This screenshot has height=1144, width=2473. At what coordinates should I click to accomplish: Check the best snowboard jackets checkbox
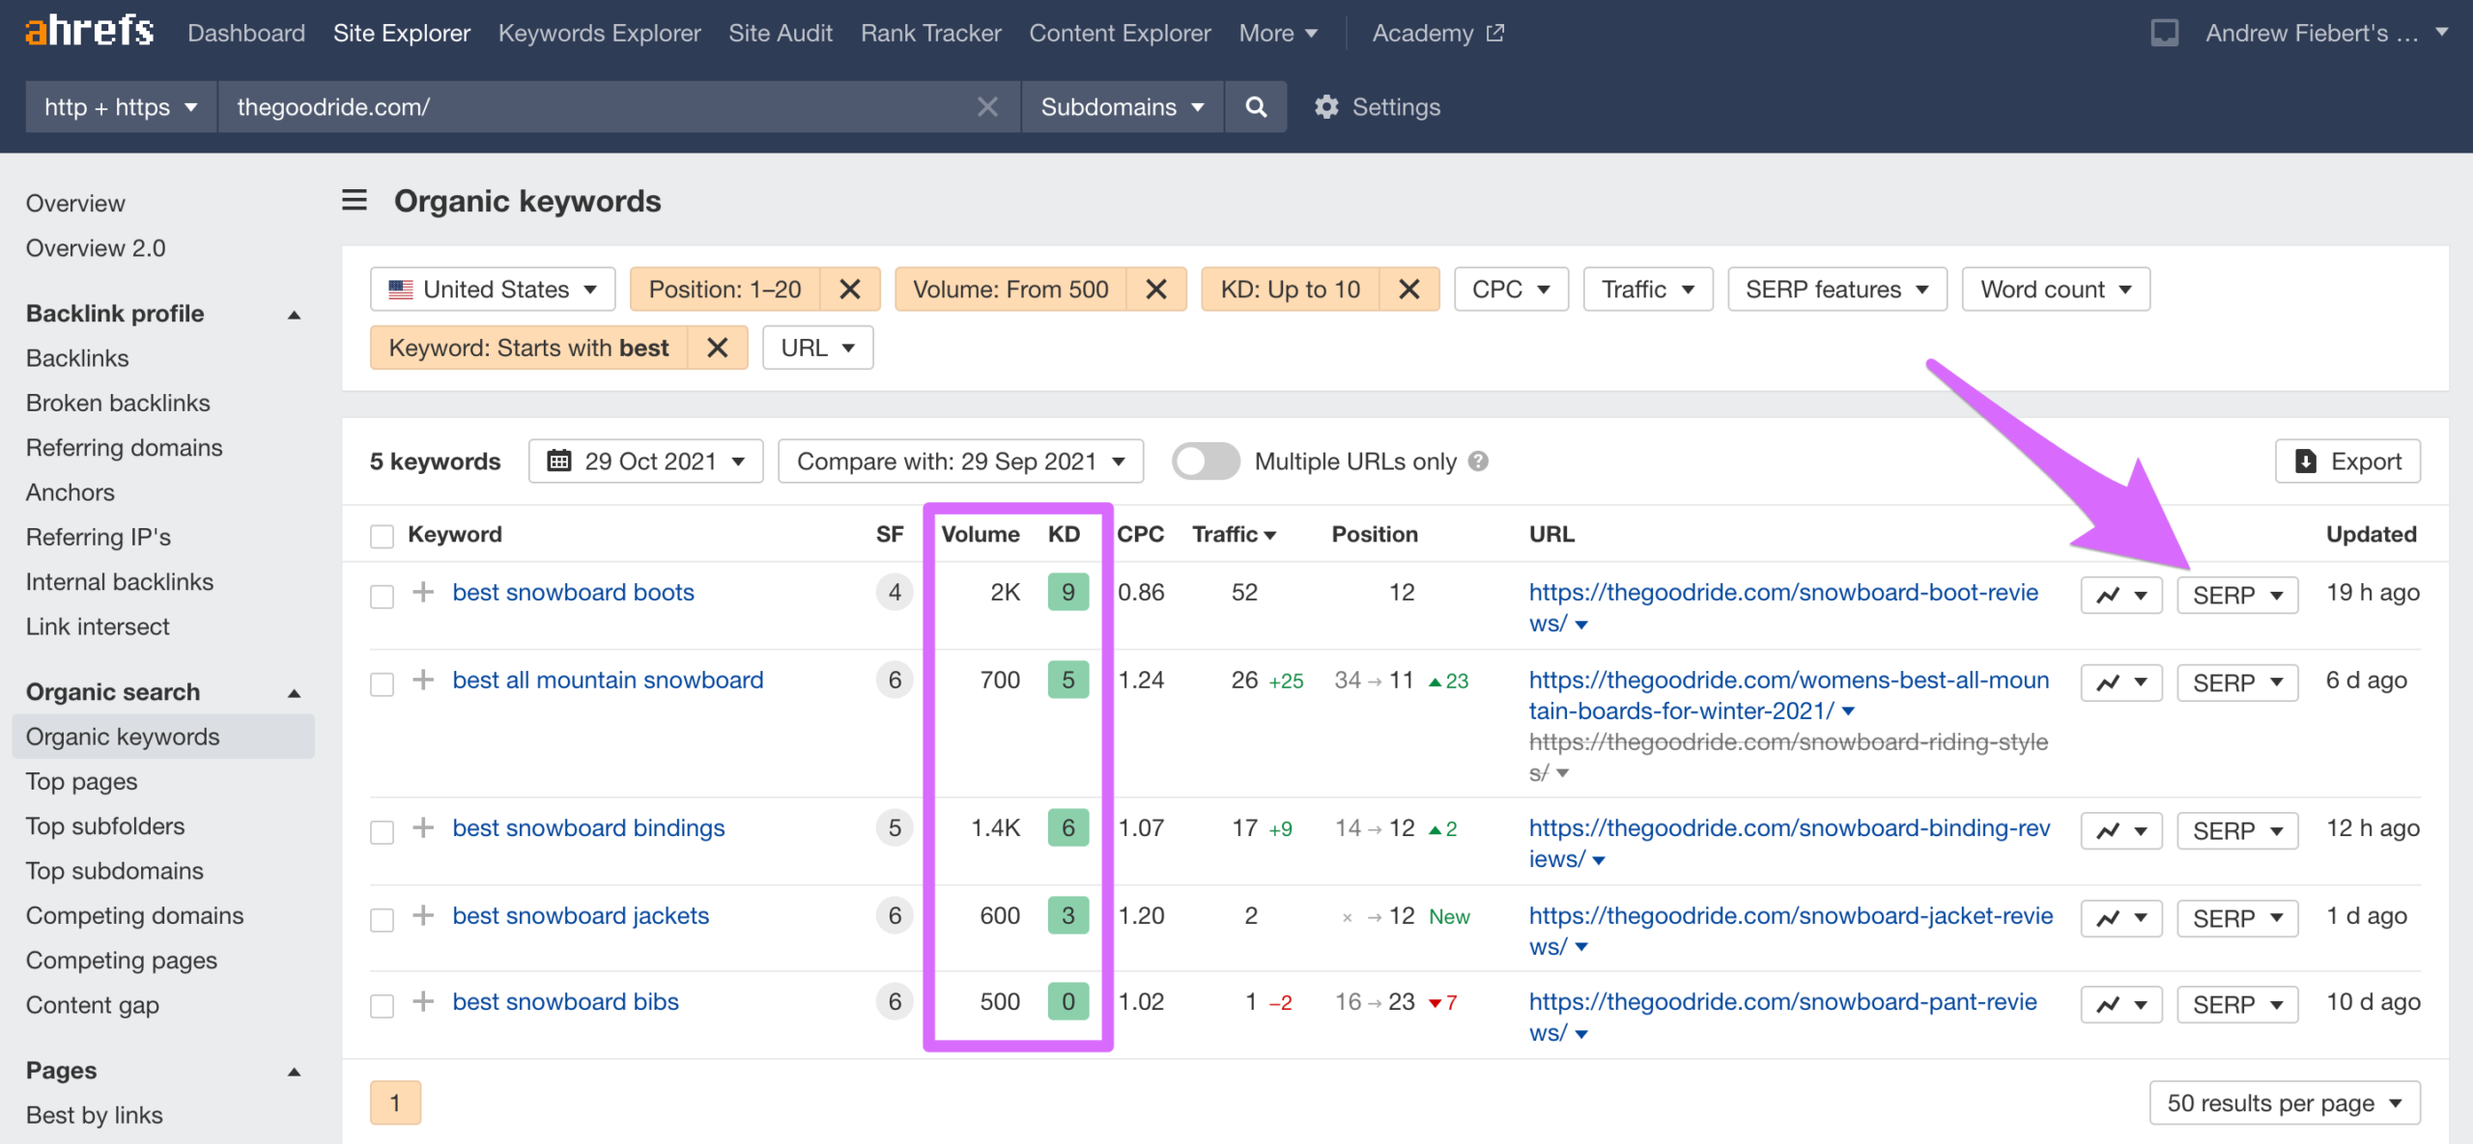[382, 919]
